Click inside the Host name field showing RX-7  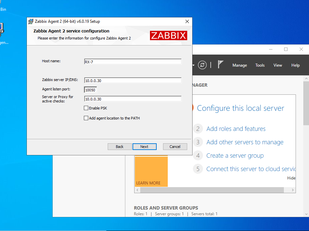pos(133,61)
